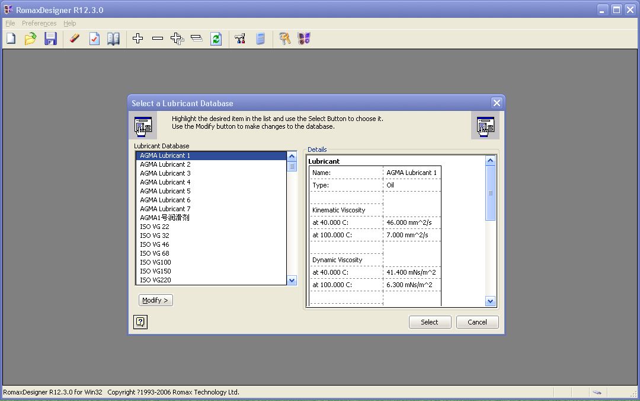This screenshot has height=401, width=640.
Task: Click the lubricant list scrollbar thumb
Action: click(x=292, y=166)
